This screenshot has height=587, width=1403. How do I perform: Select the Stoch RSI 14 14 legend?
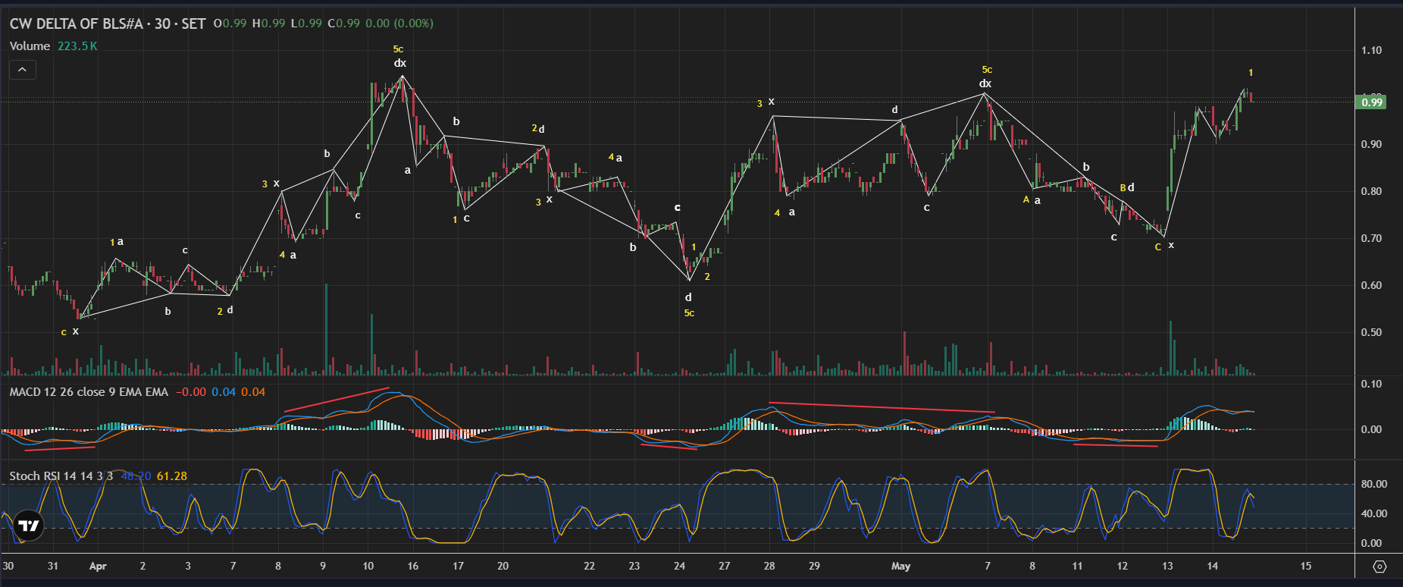pos(61,476)
